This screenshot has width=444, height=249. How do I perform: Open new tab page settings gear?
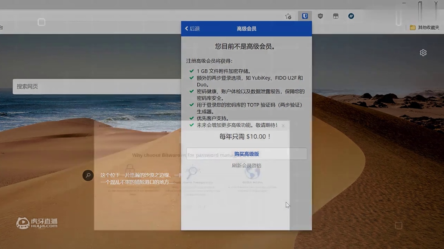tap(423, 53)
